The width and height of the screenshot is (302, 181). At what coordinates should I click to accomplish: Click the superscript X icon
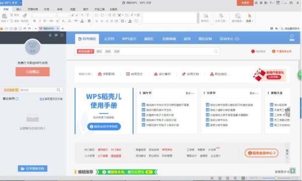click(57, 21)
